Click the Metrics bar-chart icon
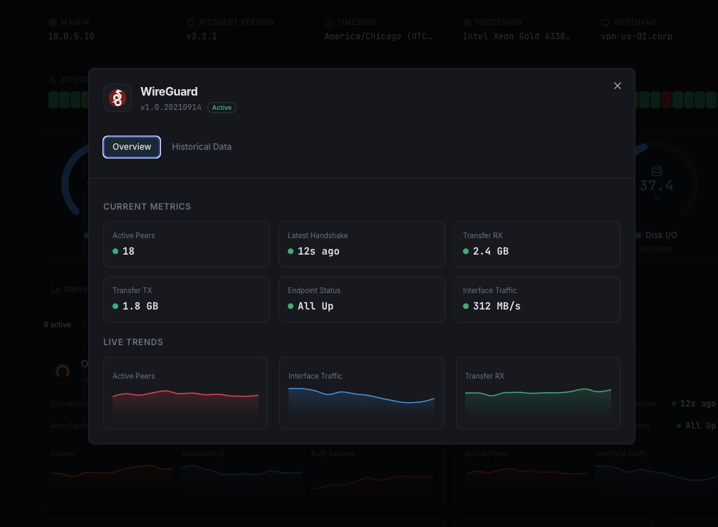 [x=56, y=289]
